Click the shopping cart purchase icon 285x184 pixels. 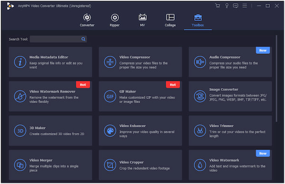(x=218, y=6)
